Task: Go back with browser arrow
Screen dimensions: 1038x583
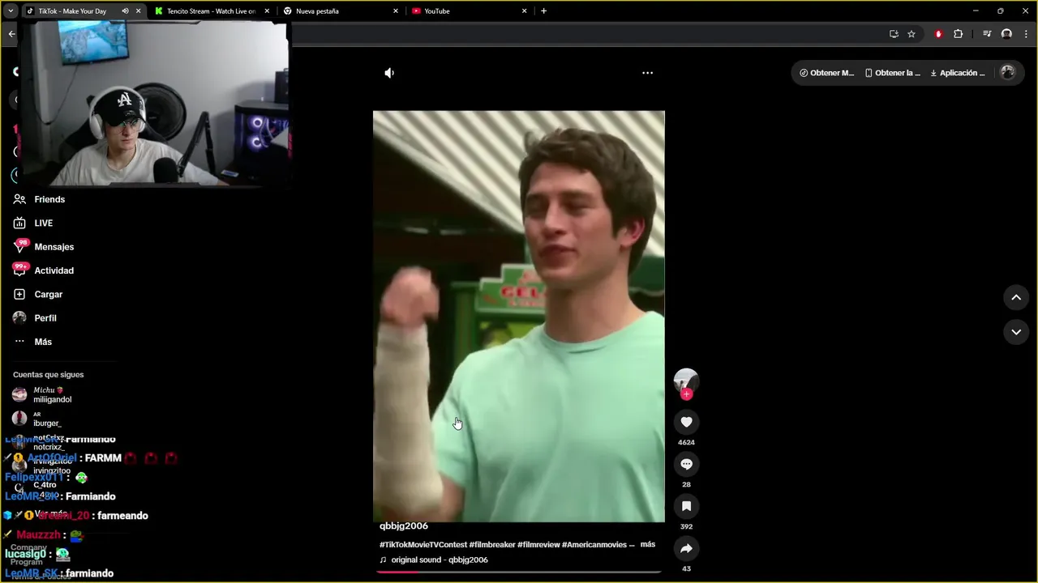Action: (x=11, y=34)
